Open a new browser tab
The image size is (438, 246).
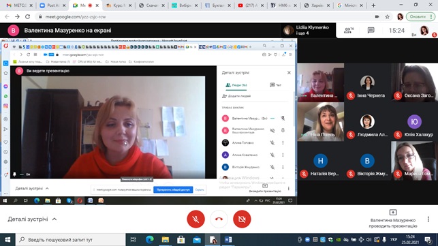(373, 5)
